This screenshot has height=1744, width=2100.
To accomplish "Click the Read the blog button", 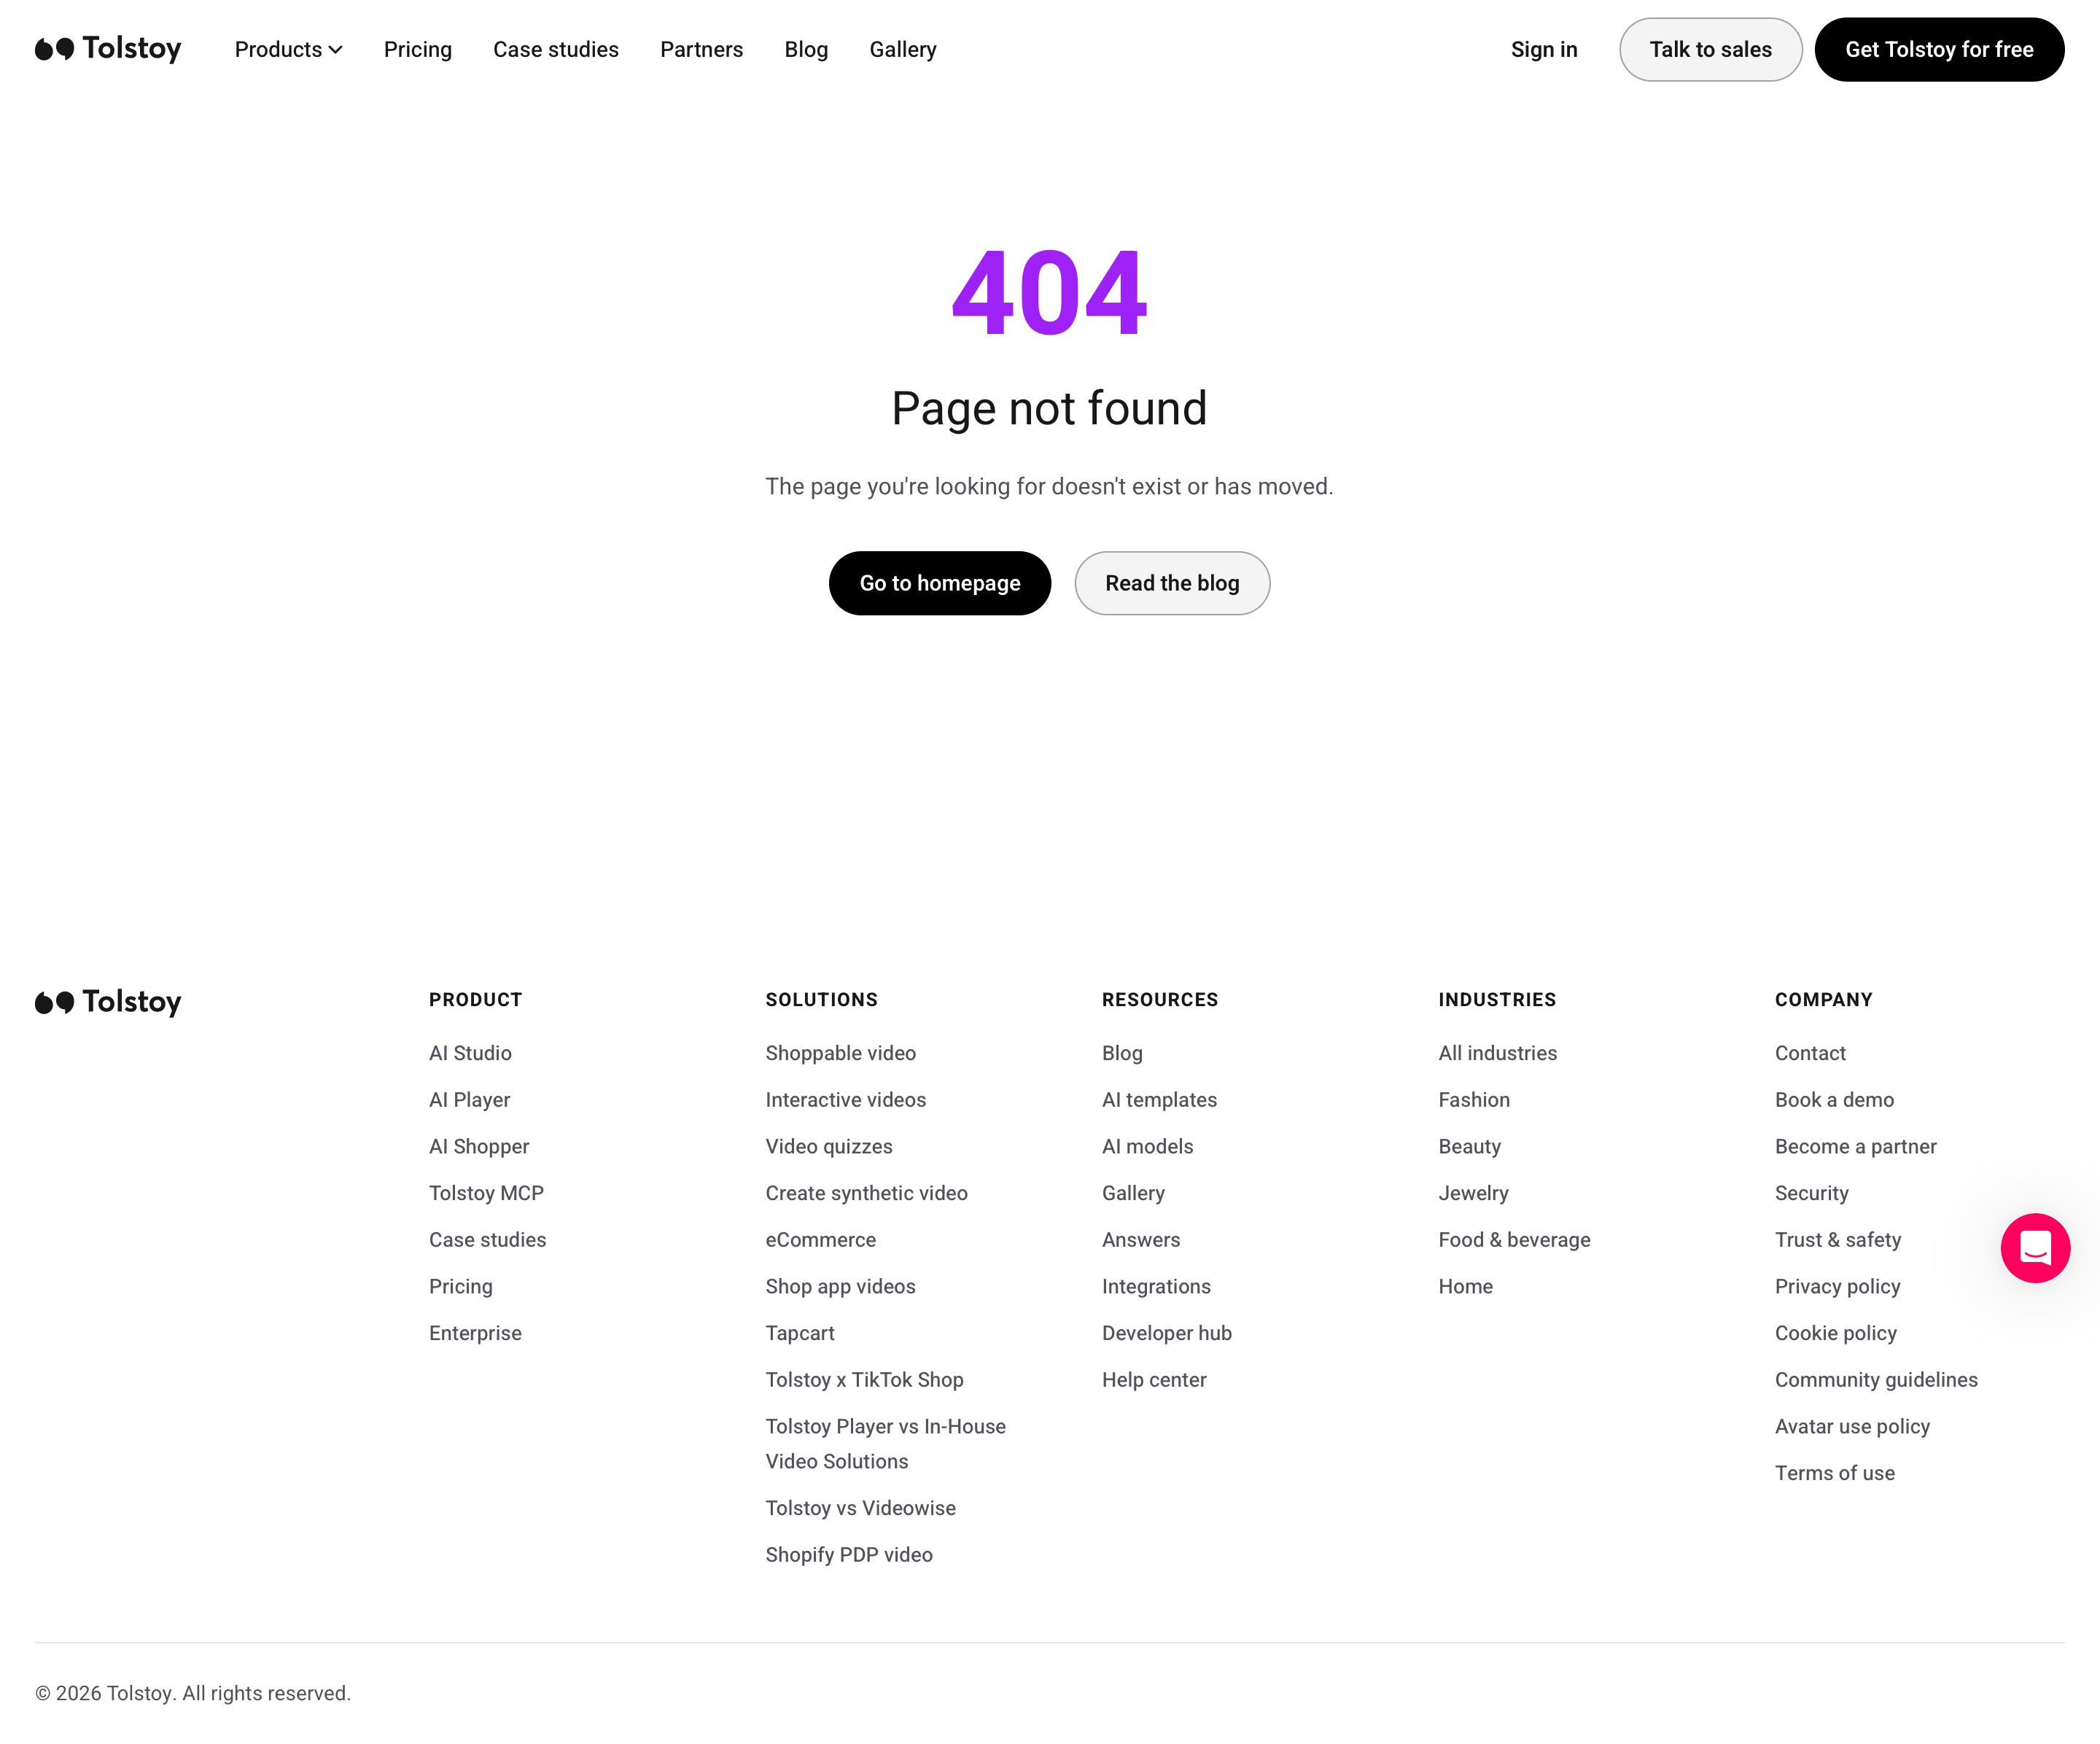I will 1172,583.
